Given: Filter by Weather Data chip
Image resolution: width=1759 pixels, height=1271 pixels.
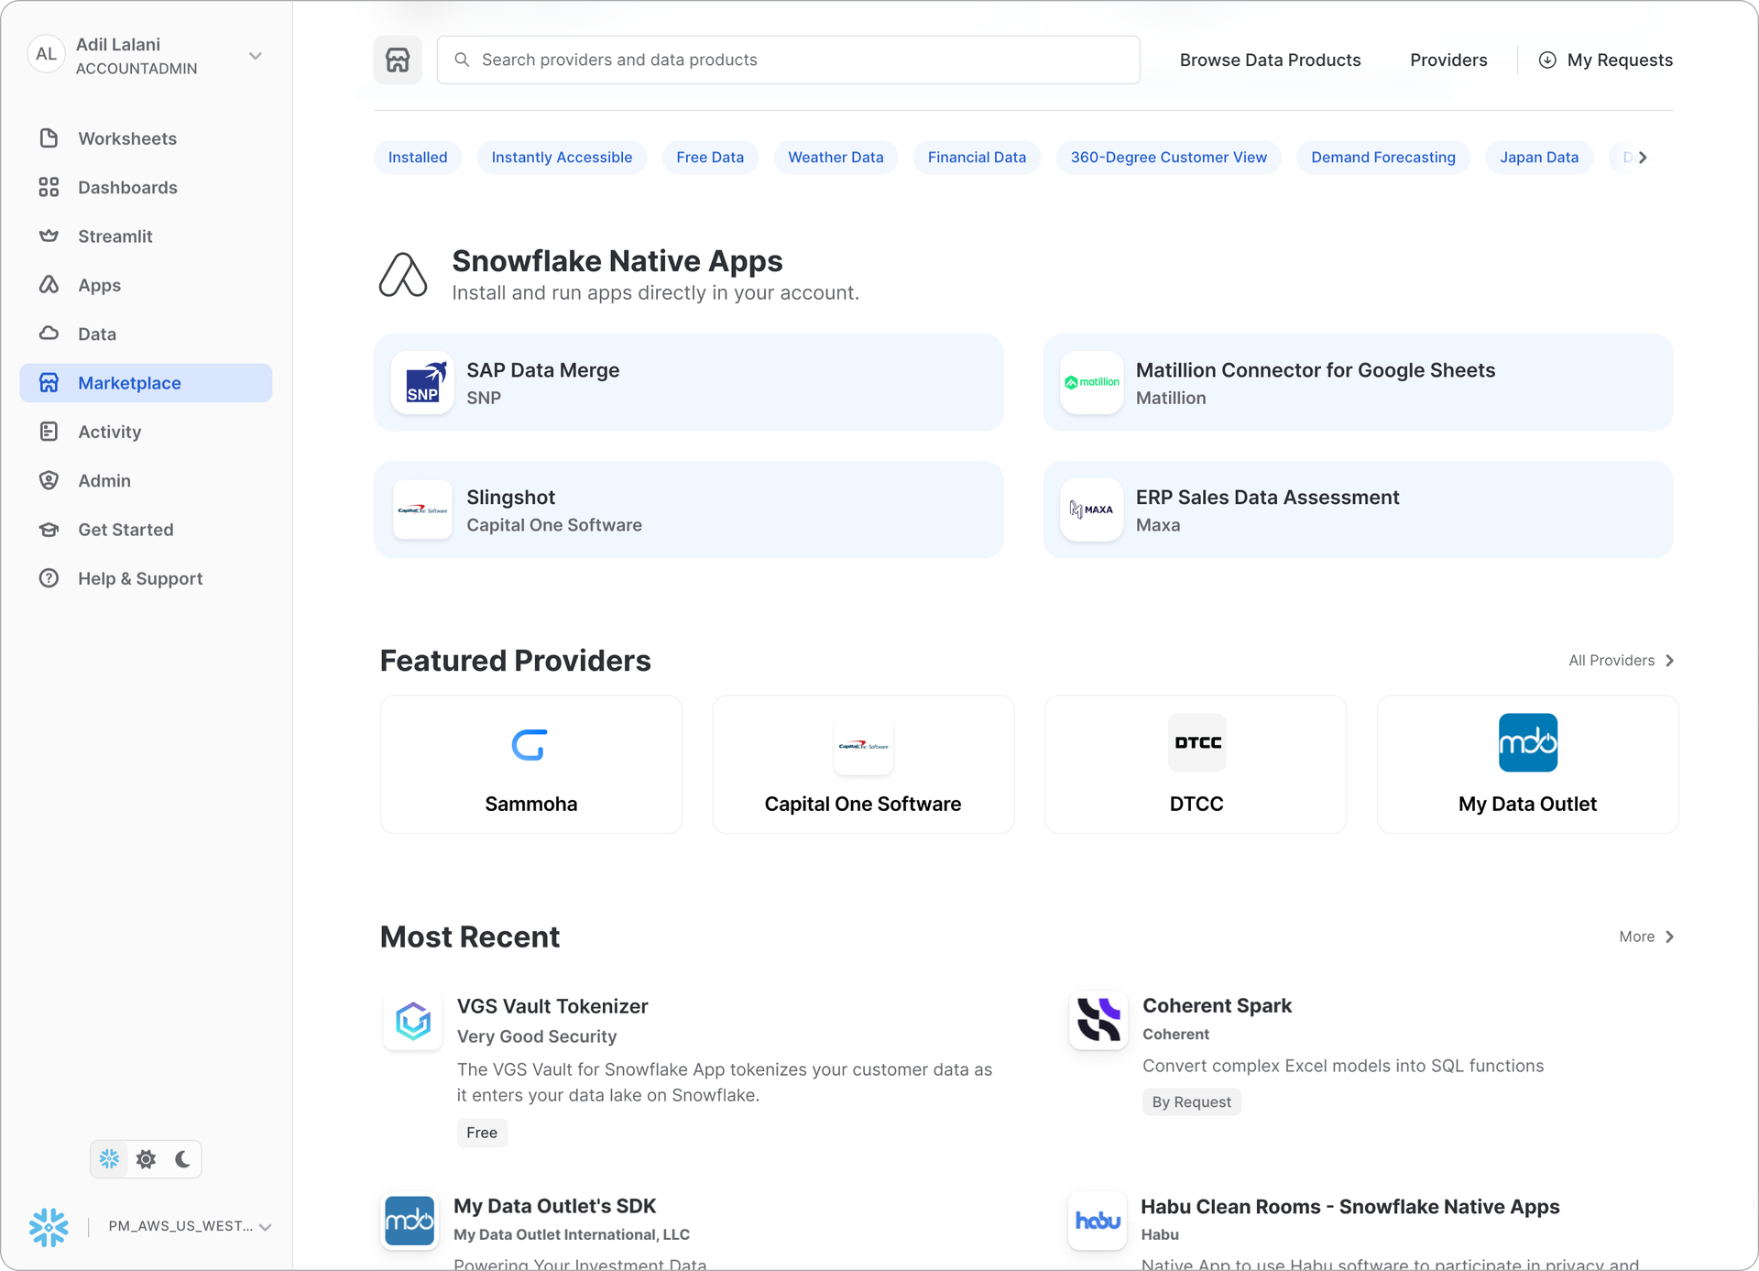Looking at the screenshot, I should coord(836,158).
